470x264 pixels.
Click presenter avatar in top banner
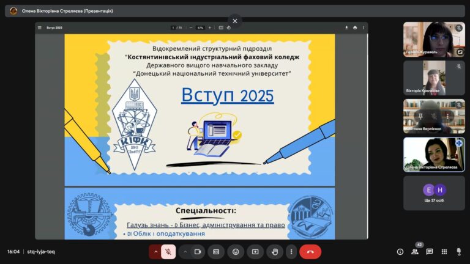[13, 11]
